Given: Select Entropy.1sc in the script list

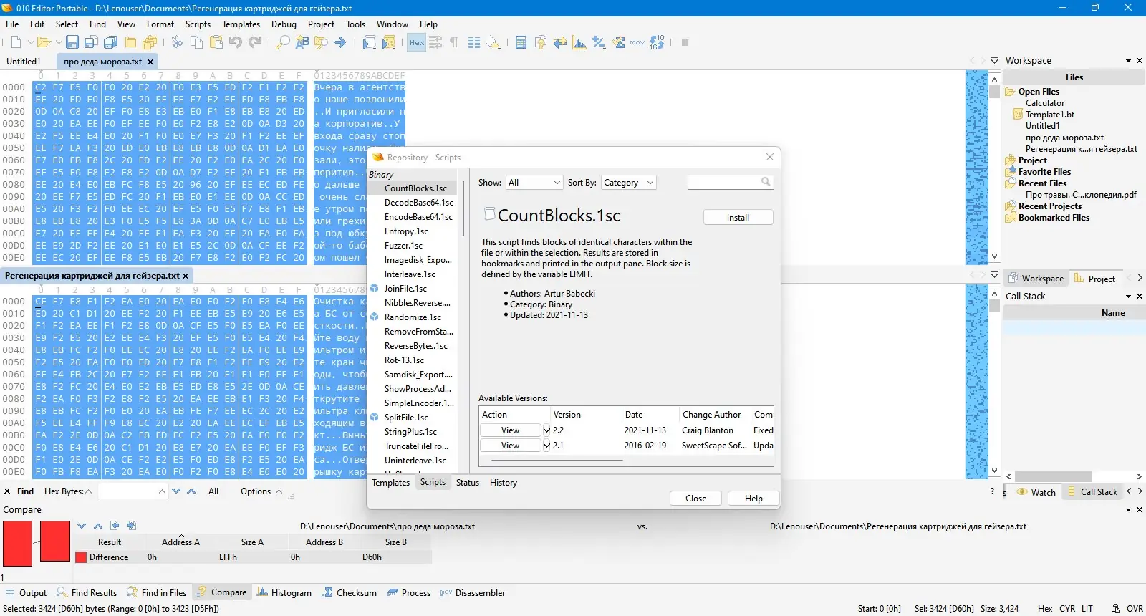Looking at the screenshot, I should pos(406,231).
